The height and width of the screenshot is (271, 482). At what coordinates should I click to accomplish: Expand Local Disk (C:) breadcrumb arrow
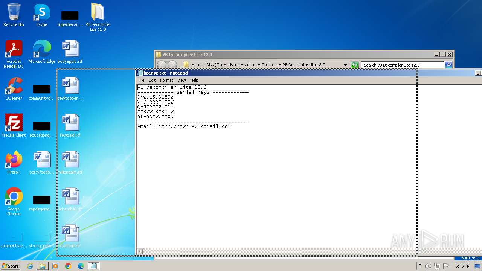pyautogui.click(x=226, y=65)
